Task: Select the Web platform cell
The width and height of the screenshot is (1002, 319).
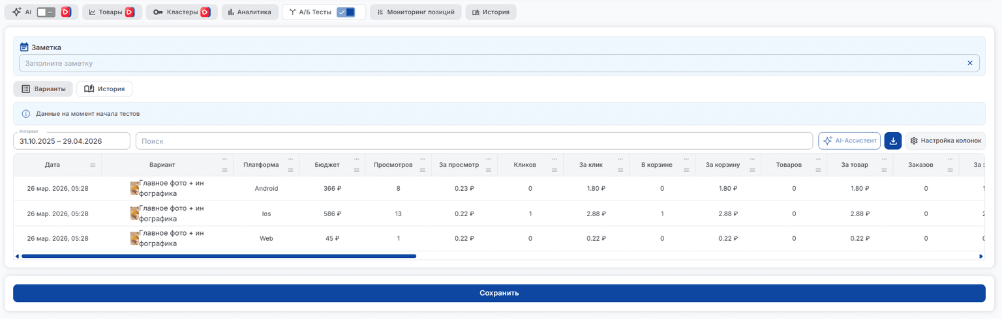Action: pos(266,238)
